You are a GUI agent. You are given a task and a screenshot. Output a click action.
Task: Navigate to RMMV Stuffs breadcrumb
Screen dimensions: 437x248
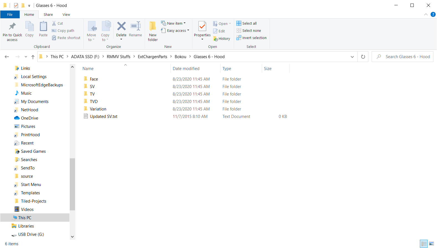point(118,57)
